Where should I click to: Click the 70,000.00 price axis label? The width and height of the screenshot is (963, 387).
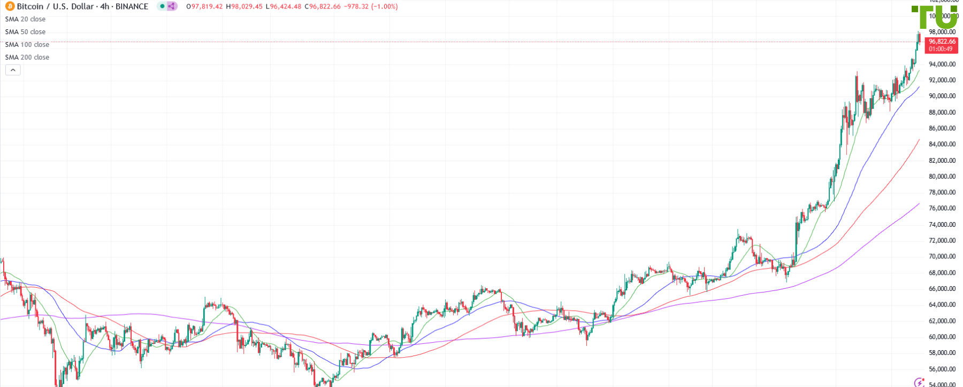pyautogui.click(x=942, y=257)
